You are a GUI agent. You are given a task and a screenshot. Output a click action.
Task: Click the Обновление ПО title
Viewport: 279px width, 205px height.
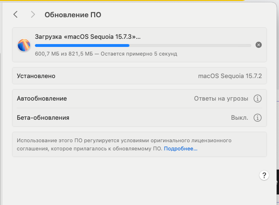73,15
